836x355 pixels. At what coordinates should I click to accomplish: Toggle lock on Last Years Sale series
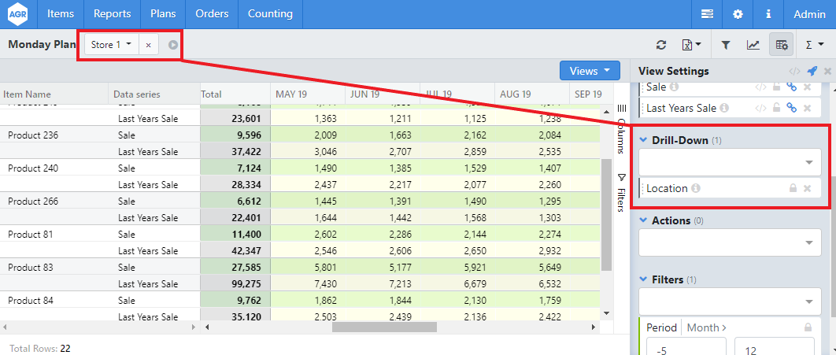click(x=778, y=108)
